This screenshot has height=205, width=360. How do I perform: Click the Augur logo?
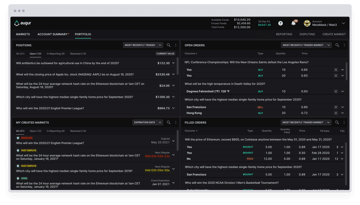point(22,23)
